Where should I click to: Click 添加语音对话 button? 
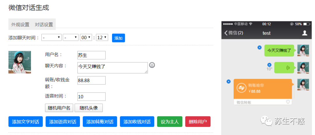(63, 122)
